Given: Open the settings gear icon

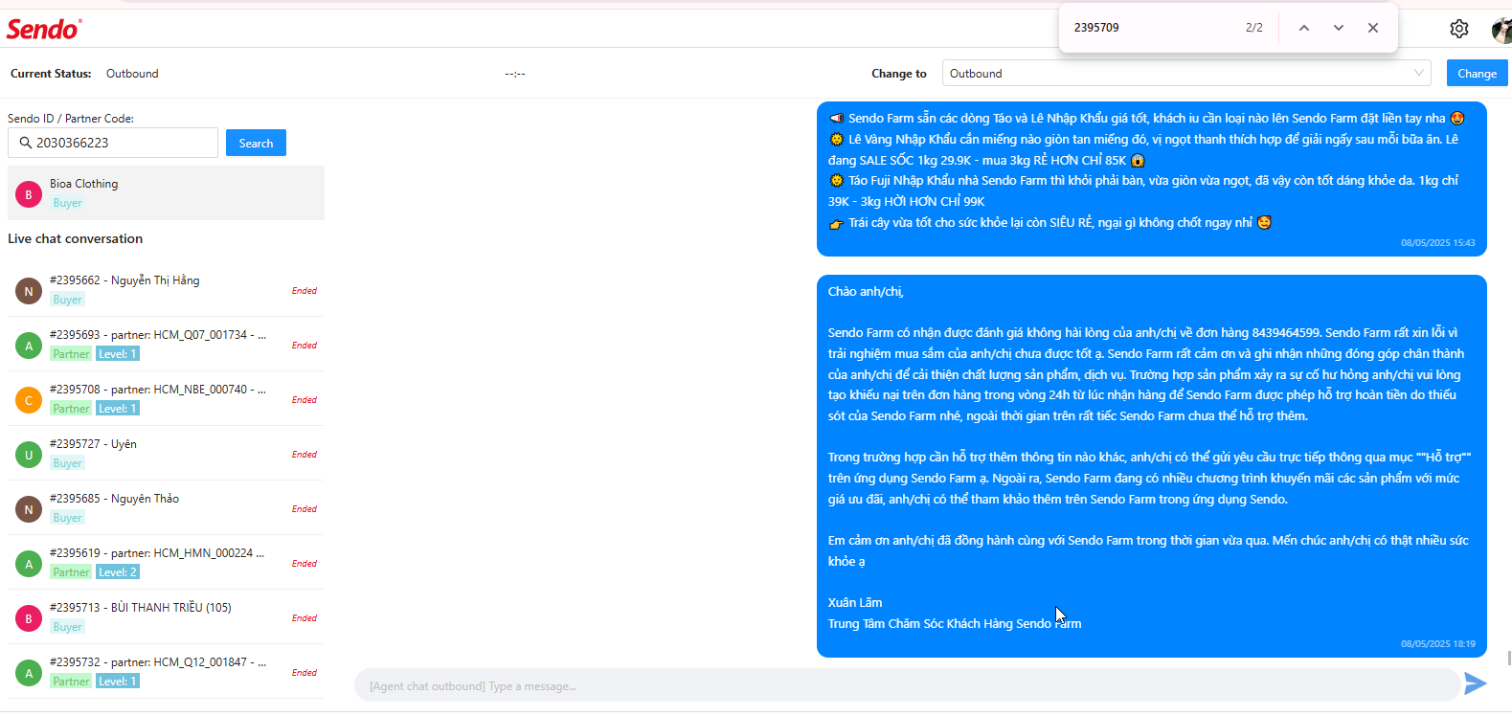Looking at the screenshot, I should click(x=1458, y=29).
